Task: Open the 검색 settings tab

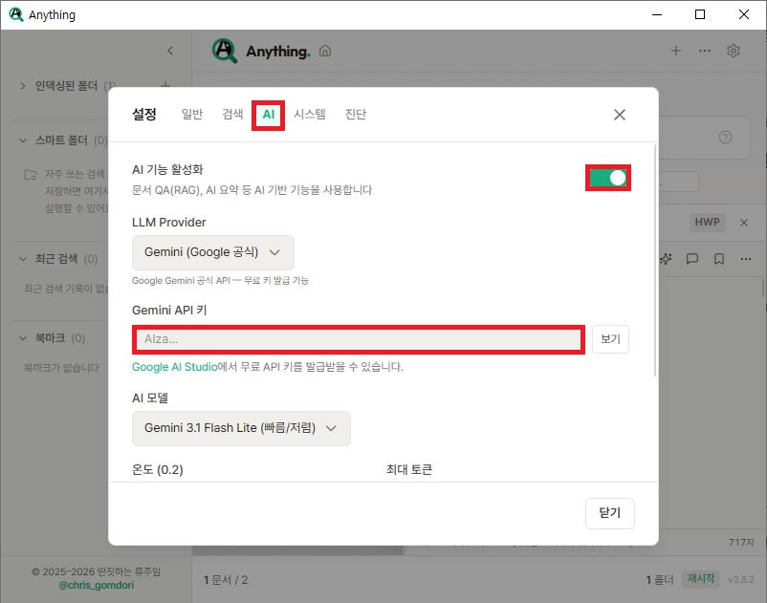Action: click(232, 114)
